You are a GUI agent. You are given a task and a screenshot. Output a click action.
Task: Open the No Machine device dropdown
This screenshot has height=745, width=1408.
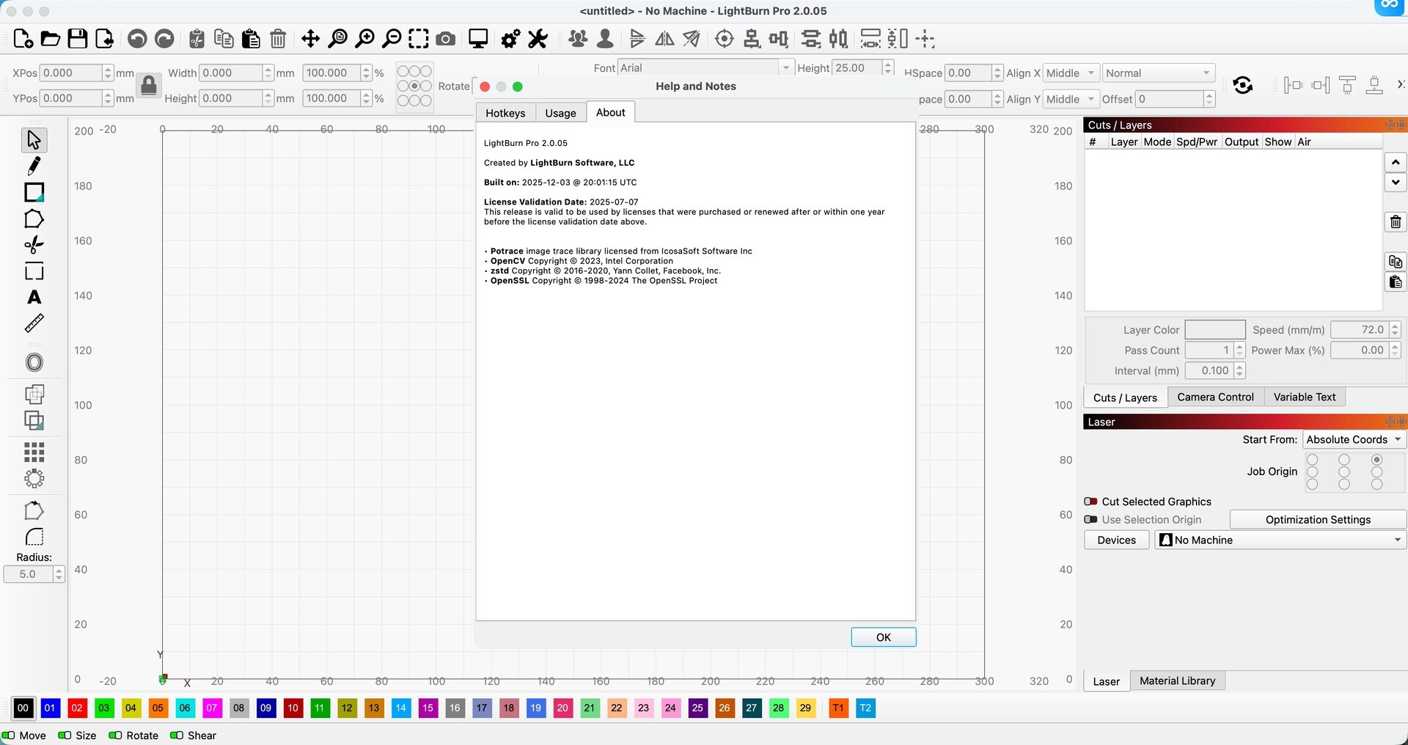coord(1280,540)
